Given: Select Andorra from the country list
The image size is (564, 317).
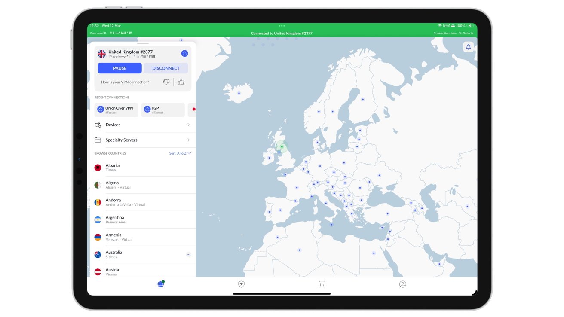Looking at the screenshot, I should 142,202.
